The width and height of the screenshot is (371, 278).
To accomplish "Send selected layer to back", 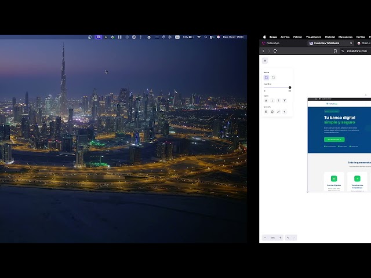I will coord(266,100).
